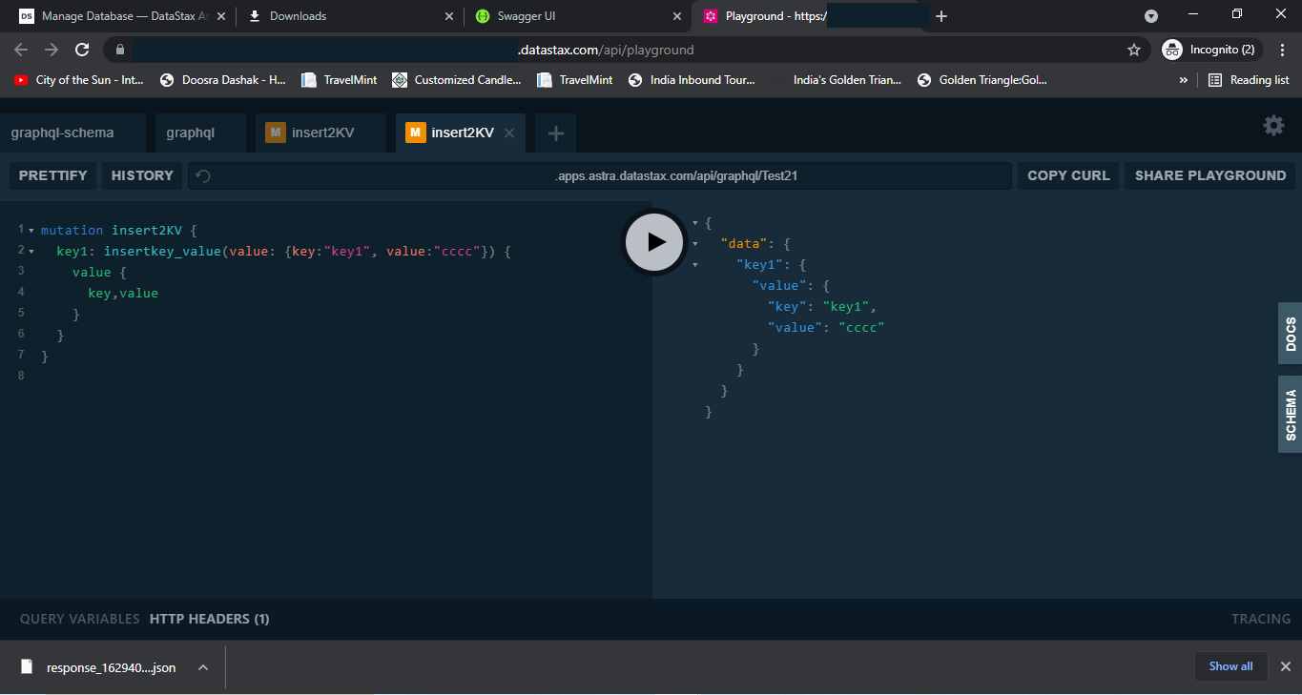
Task: Open the Chrome three-dot menu
Action: pos(1283,49)
